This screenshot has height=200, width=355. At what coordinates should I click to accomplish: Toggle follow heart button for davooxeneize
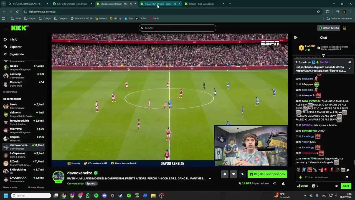[x=234, y=174]
